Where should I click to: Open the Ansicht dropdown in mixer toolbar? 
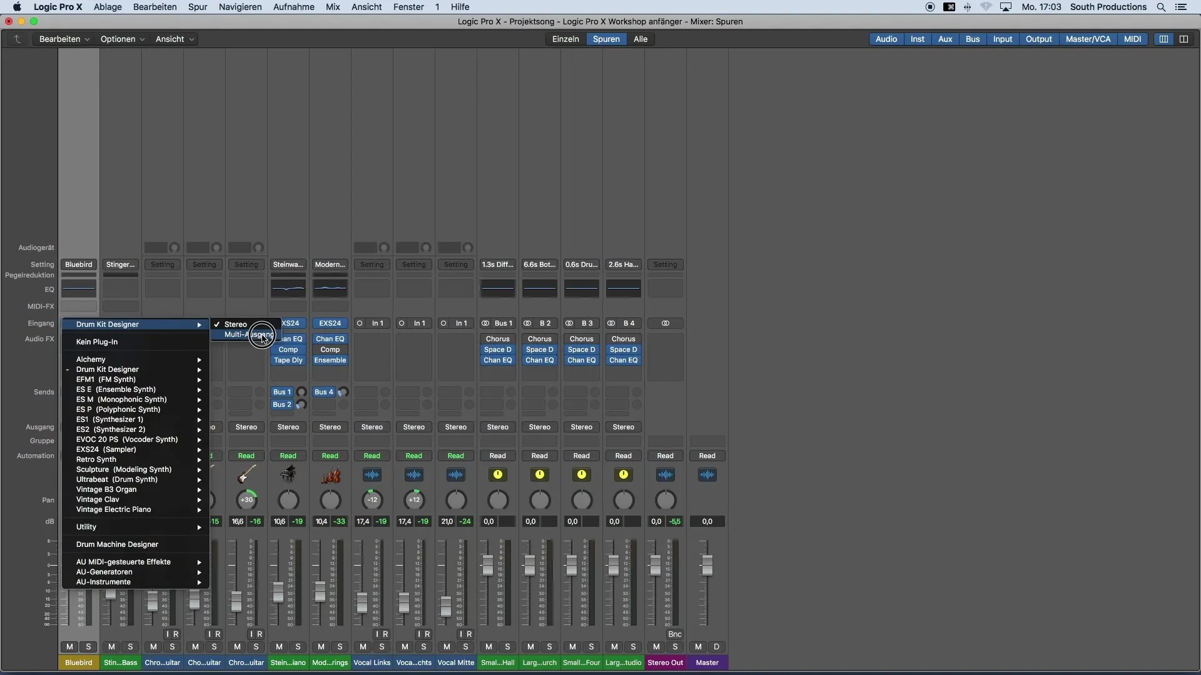pos(175,39)
